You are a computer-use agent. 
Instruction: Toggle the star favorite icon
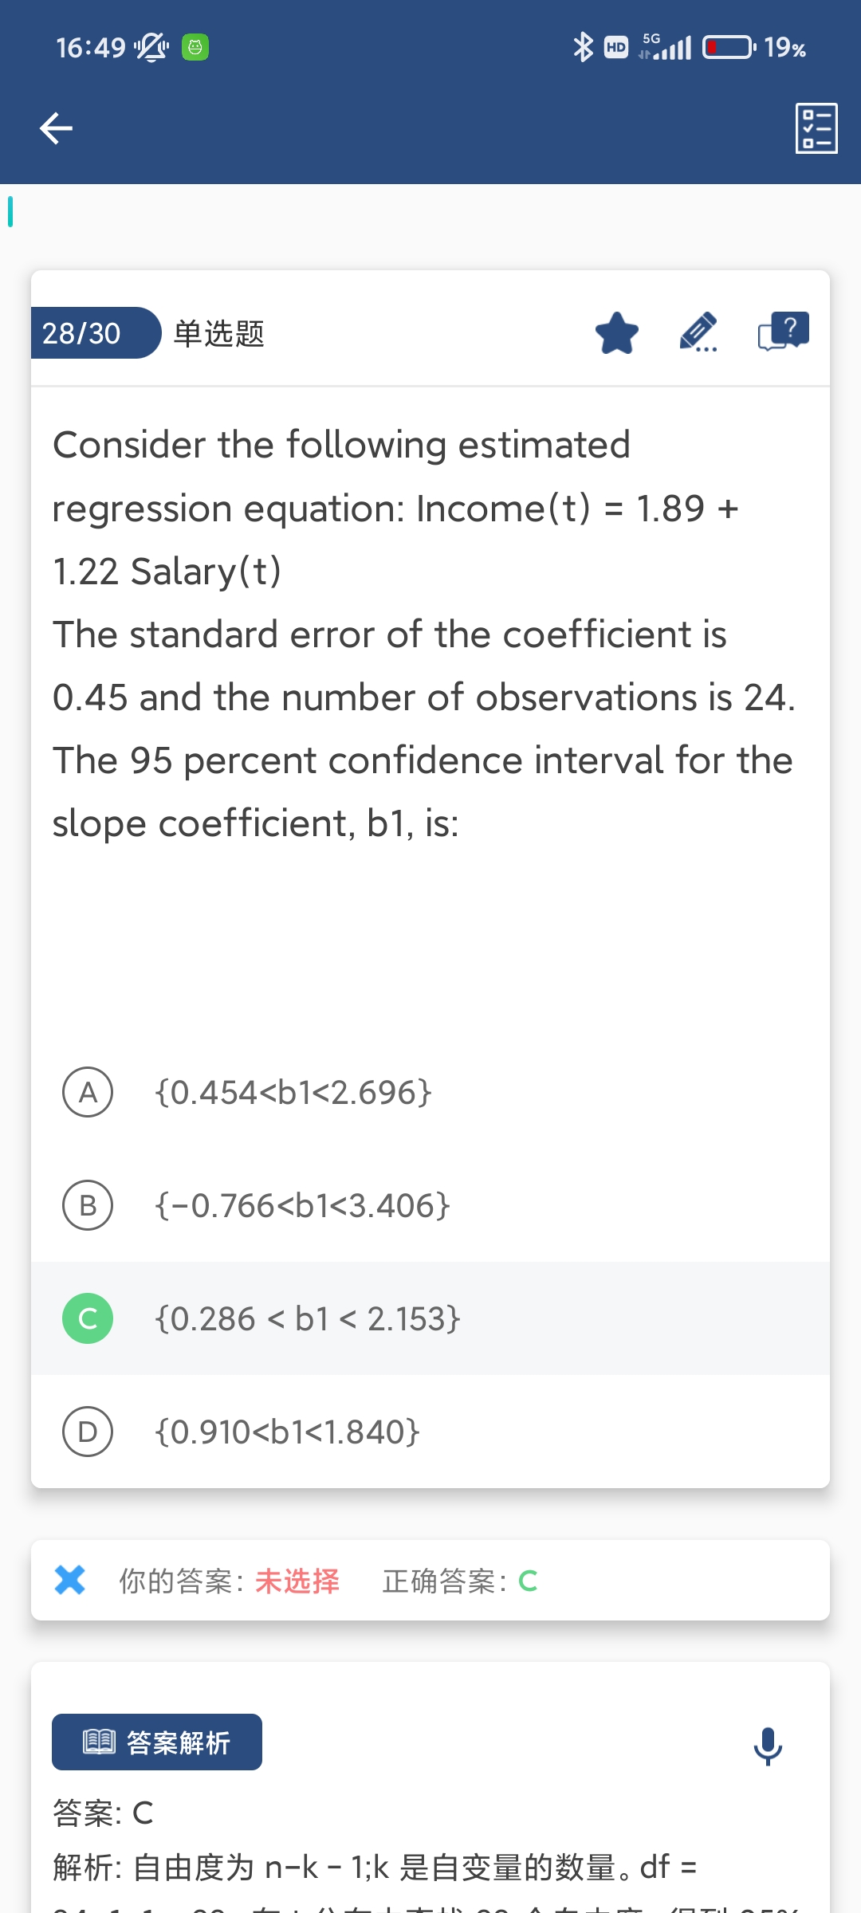617,333
